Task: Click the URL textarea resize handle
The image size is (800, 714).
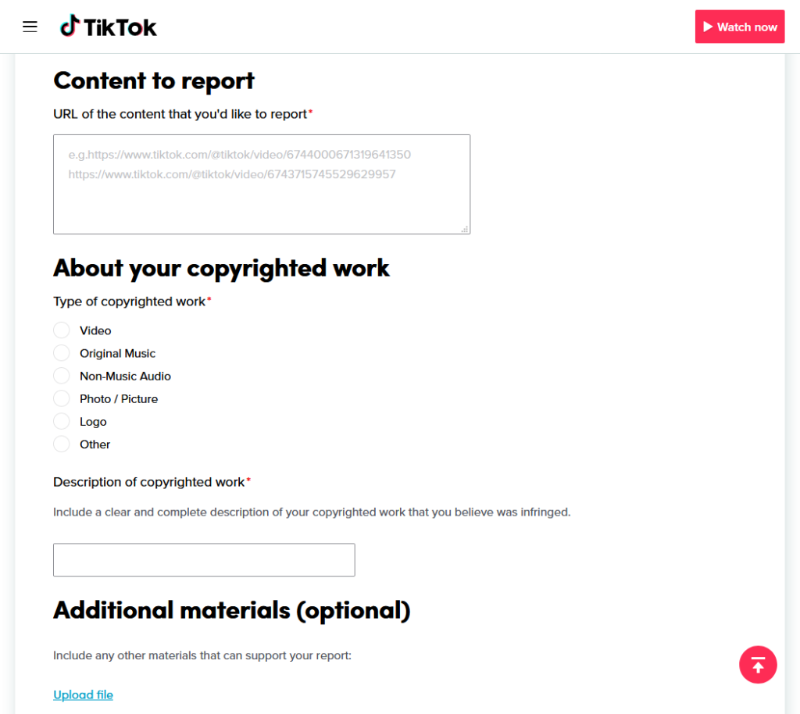Action: [465, 229]
